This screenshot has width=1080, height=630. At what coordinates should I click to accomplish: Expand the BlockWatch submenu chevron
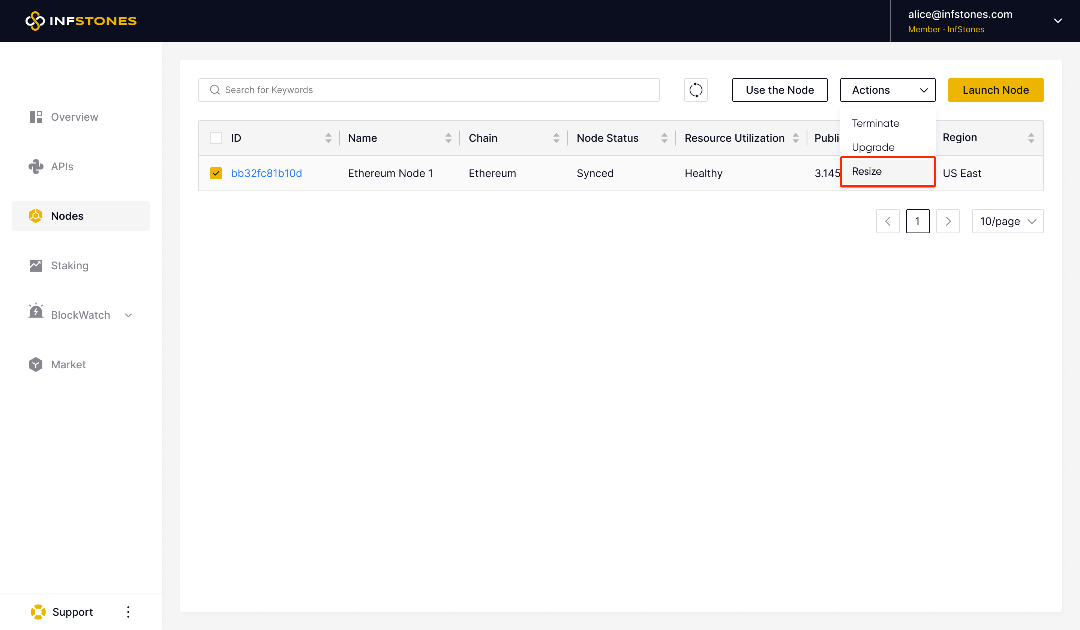point(128,315)
